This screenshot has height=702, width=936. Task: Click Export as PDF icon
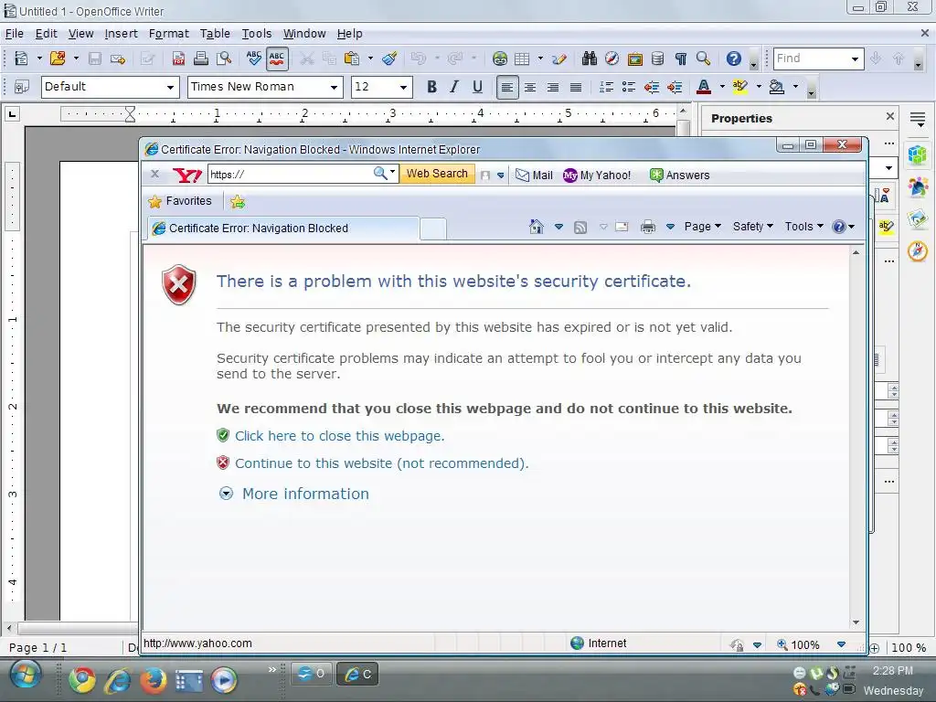[x=178, y=58]
